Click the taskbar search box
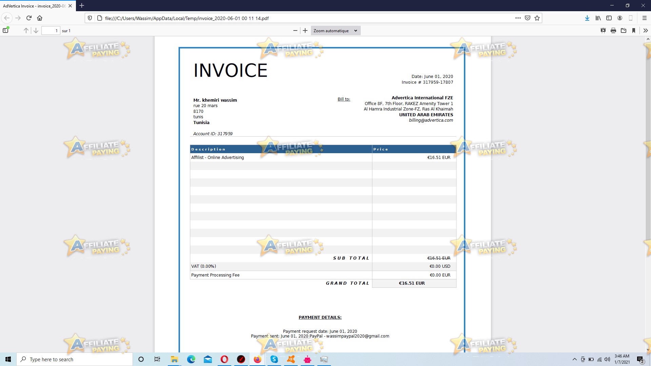The image size is (651, 366). coord(75,359)
